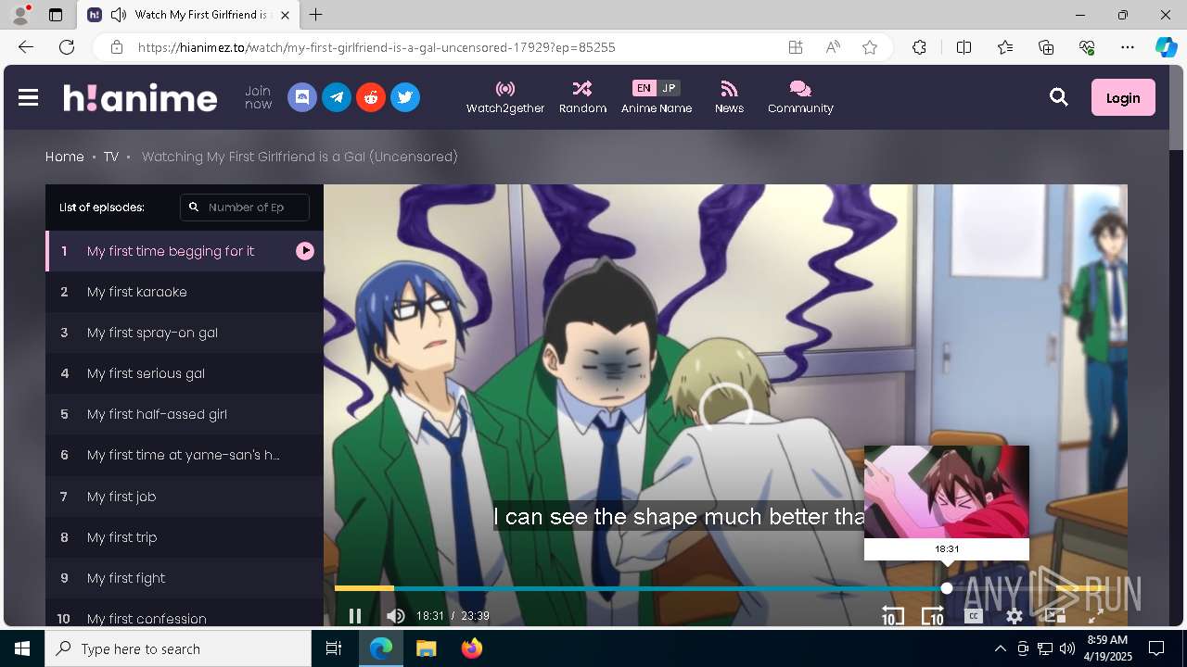Select episode 3 My first spray-on gal
The width and height of the screenshot is (1187, 667).
point(185,333)
